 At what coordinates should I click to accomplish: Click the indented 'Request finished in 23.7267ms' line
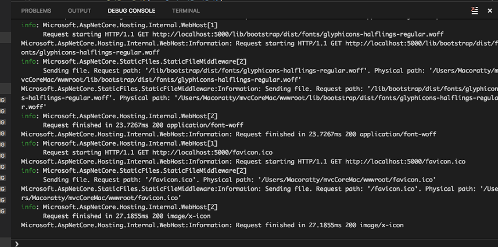(143, 125)
